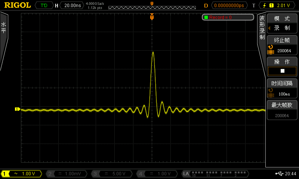Click the 操作 stop square button
Screen dimensions: 299x179
282,71
